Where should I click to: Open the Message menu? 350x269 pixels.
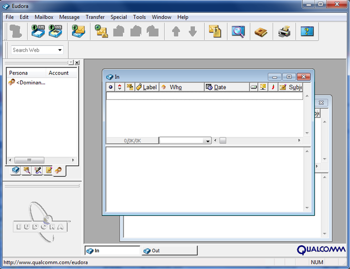pyautogui.click(x=69, y=17)
